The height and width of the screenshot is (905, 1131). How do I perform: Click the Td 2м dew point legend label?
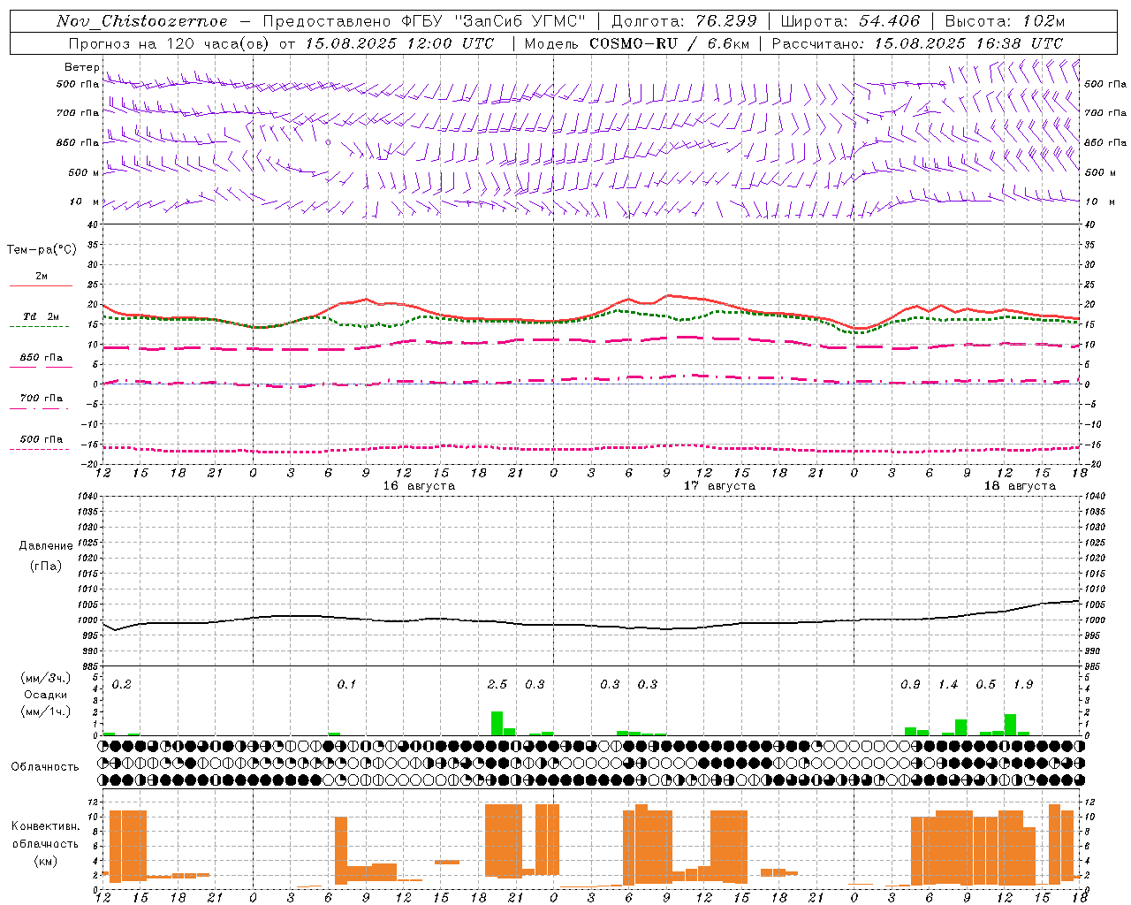pyautogui.click(x=42, y=316)
